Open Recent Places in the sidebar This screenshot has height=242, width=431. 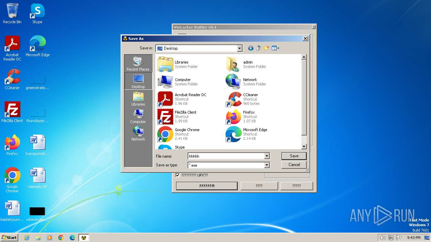pyautogui.click(x=138, y=64)
